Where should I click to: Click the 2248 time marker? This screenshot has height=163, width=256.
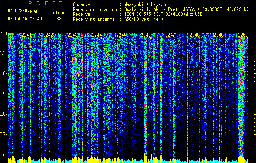pos(195,35)
